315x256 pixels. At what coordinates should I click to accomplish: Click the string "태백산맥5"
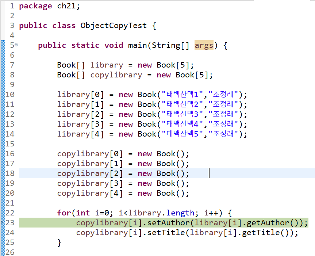[182, 134]
